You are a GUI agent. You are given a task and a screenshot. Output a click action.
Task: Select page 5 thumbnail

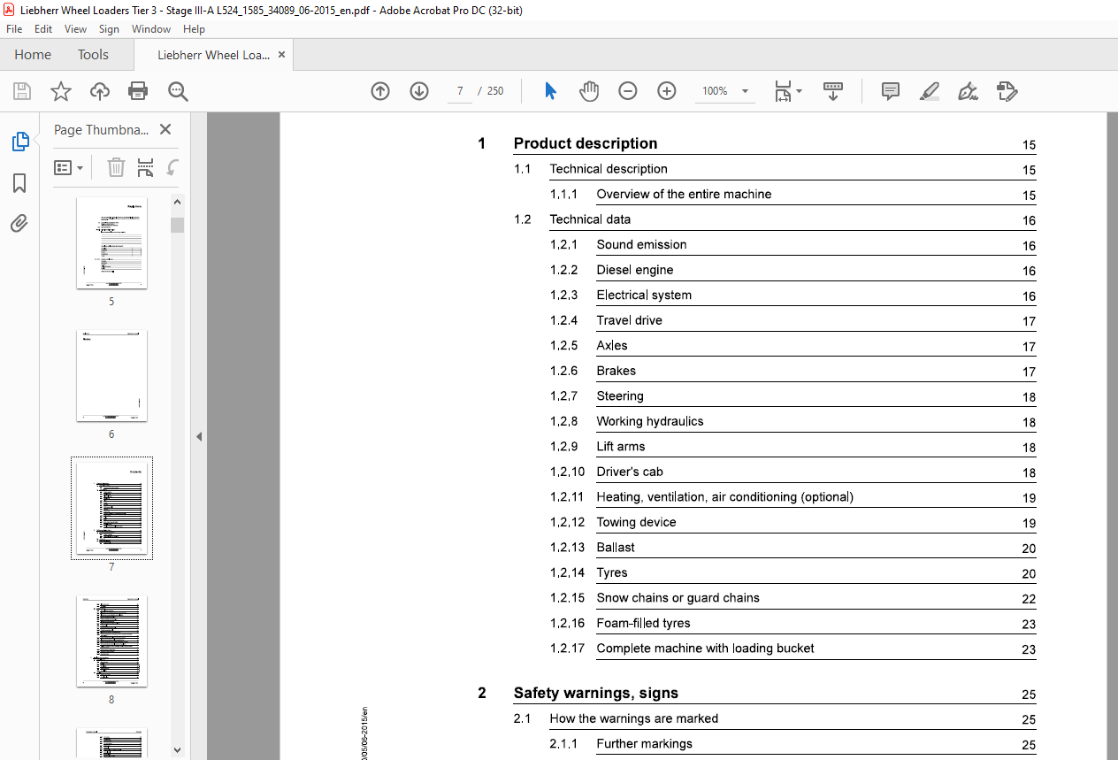tap(111, 242)
